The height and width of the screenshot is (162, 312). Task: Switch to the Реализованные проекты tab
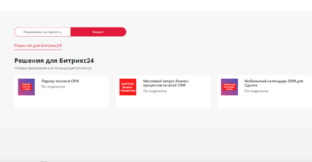tap(42, 32)
